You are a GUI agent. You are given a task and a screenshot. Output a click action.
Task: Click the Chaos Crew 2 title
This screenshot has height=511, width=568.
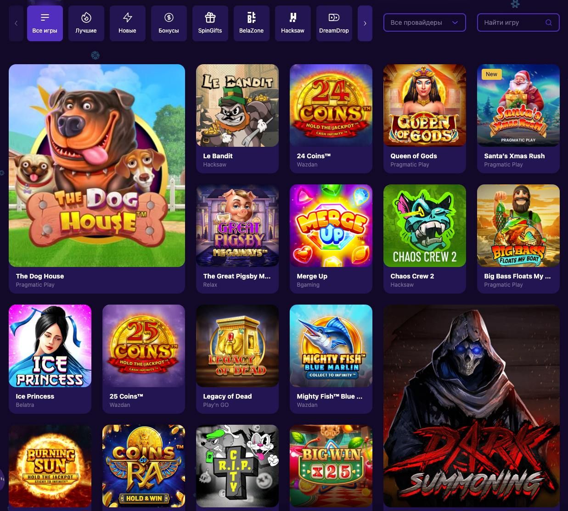pyautogui.click(x=412, y=276)
